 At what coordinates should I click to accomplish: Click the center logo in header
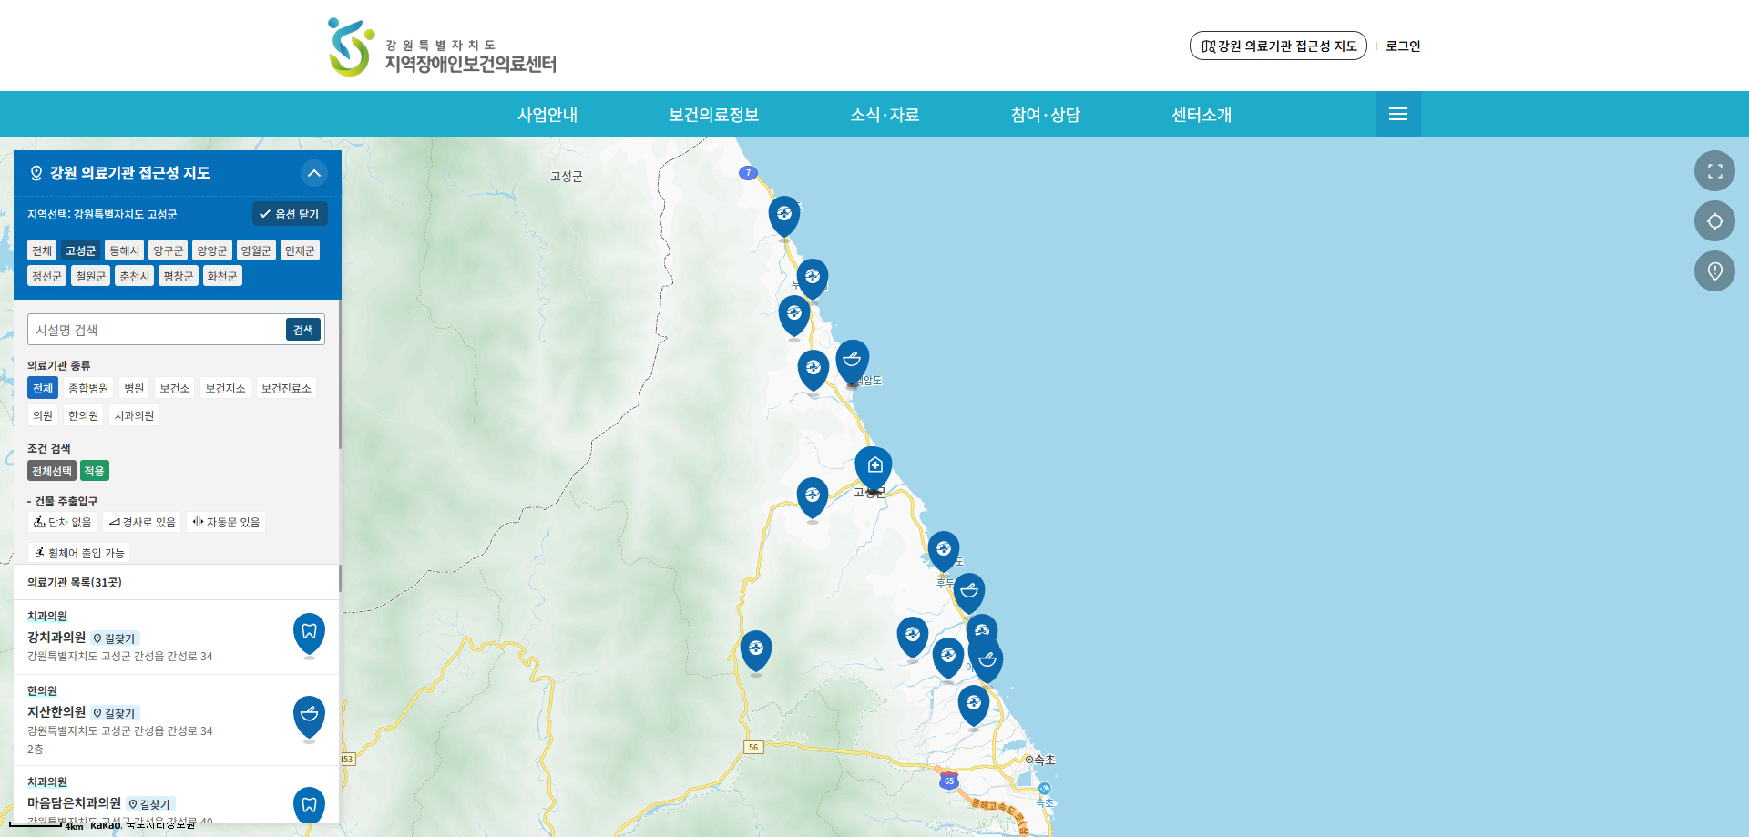443,47
